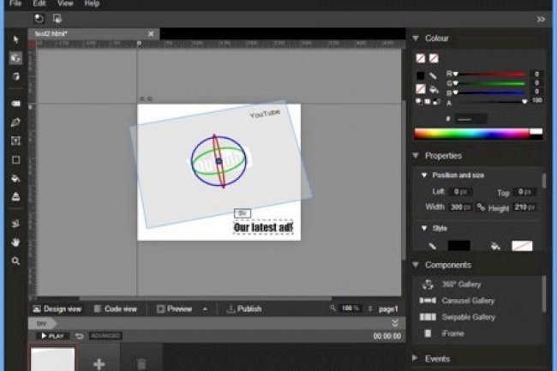Activate the Hand pan tool
The width and height of the screenshot is (557, 371).
(15, 242)
